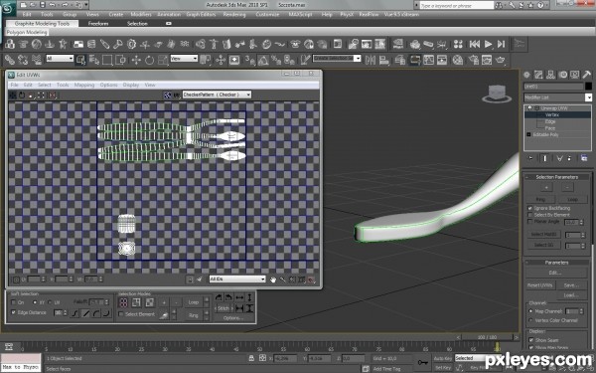Image resolution: width=596 pixels, height=373 pixels.
Task: Click the Mirror Horizontal arrows icon
Action: coord(239,297)
